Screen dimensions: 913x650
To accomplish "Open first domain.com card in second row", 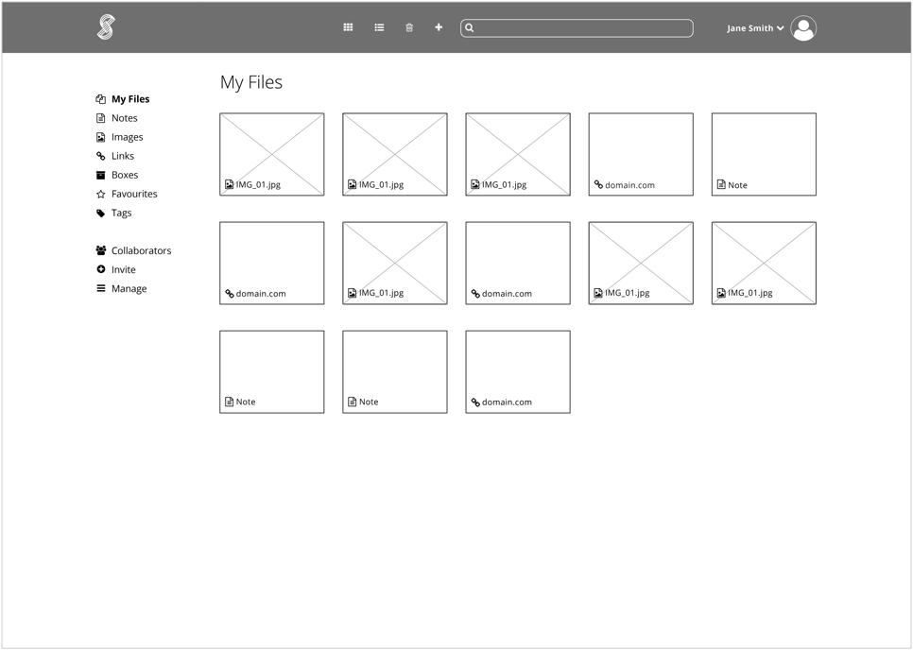I will tap(272, 263).
